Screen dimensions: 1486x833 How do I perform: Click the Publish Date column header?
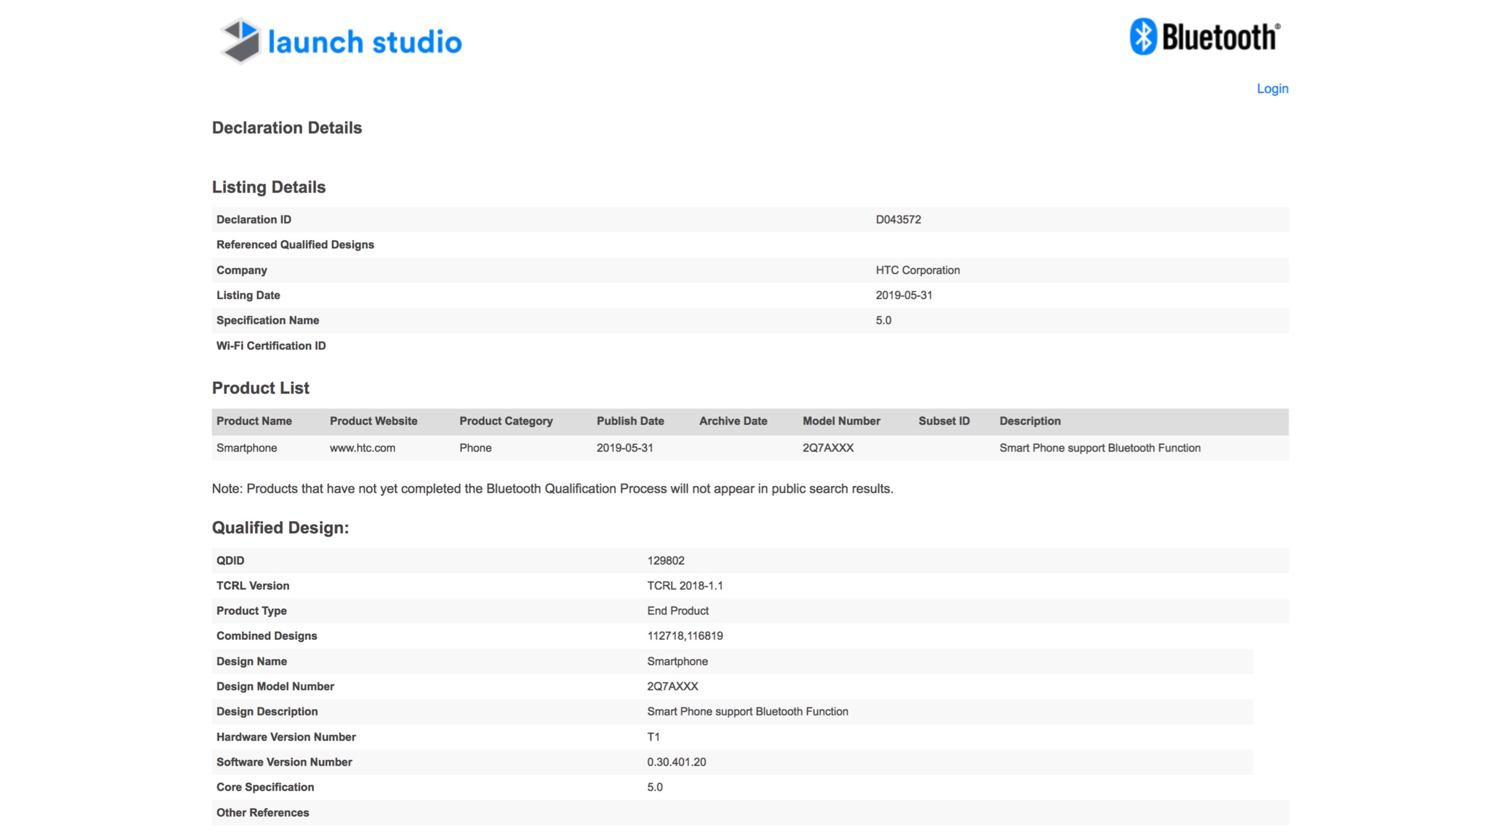coord(630,421)
